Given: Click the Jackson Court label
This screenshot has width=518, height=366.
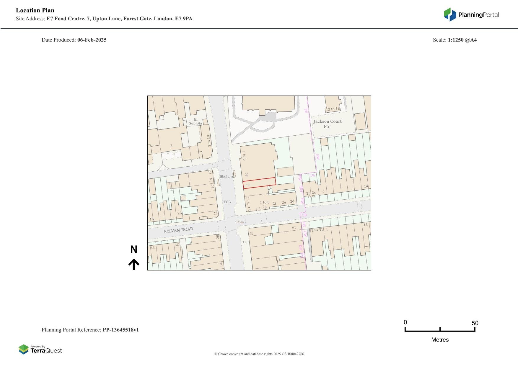Looking at the screenshot, I should [x=327, y=121].
